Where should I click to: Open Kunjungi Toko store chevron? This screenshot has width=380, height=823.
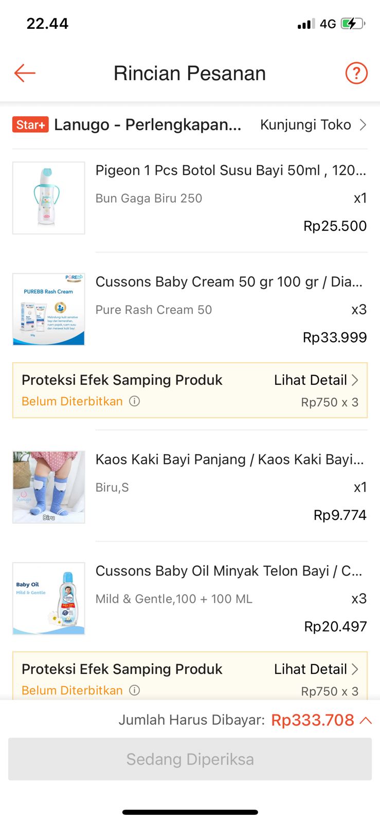pyautogui.click(x=363, y=124)
